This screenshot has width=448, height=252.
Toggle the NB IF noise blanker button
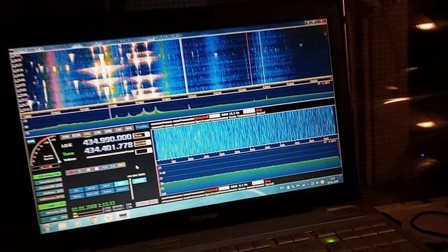pyautogui.click(x=106, y=185)
